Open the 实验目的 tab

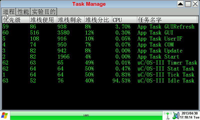[x=43, y=12]
